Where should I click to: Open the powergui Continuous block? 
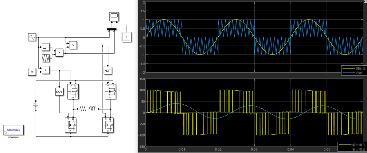(x=13, y=130)
